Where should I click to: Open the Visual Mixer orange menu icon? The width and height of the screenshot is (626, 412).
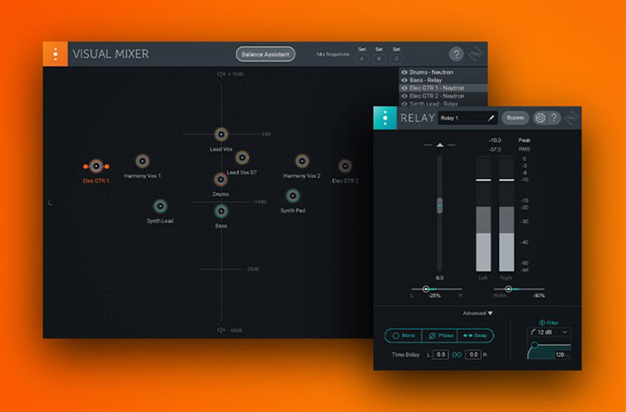click(x=55, y=54)
